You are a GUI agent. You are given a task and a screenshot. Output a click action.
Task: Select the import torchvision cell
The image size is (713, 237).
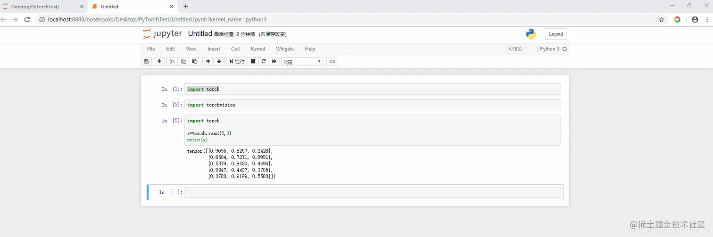coord(373,105)
